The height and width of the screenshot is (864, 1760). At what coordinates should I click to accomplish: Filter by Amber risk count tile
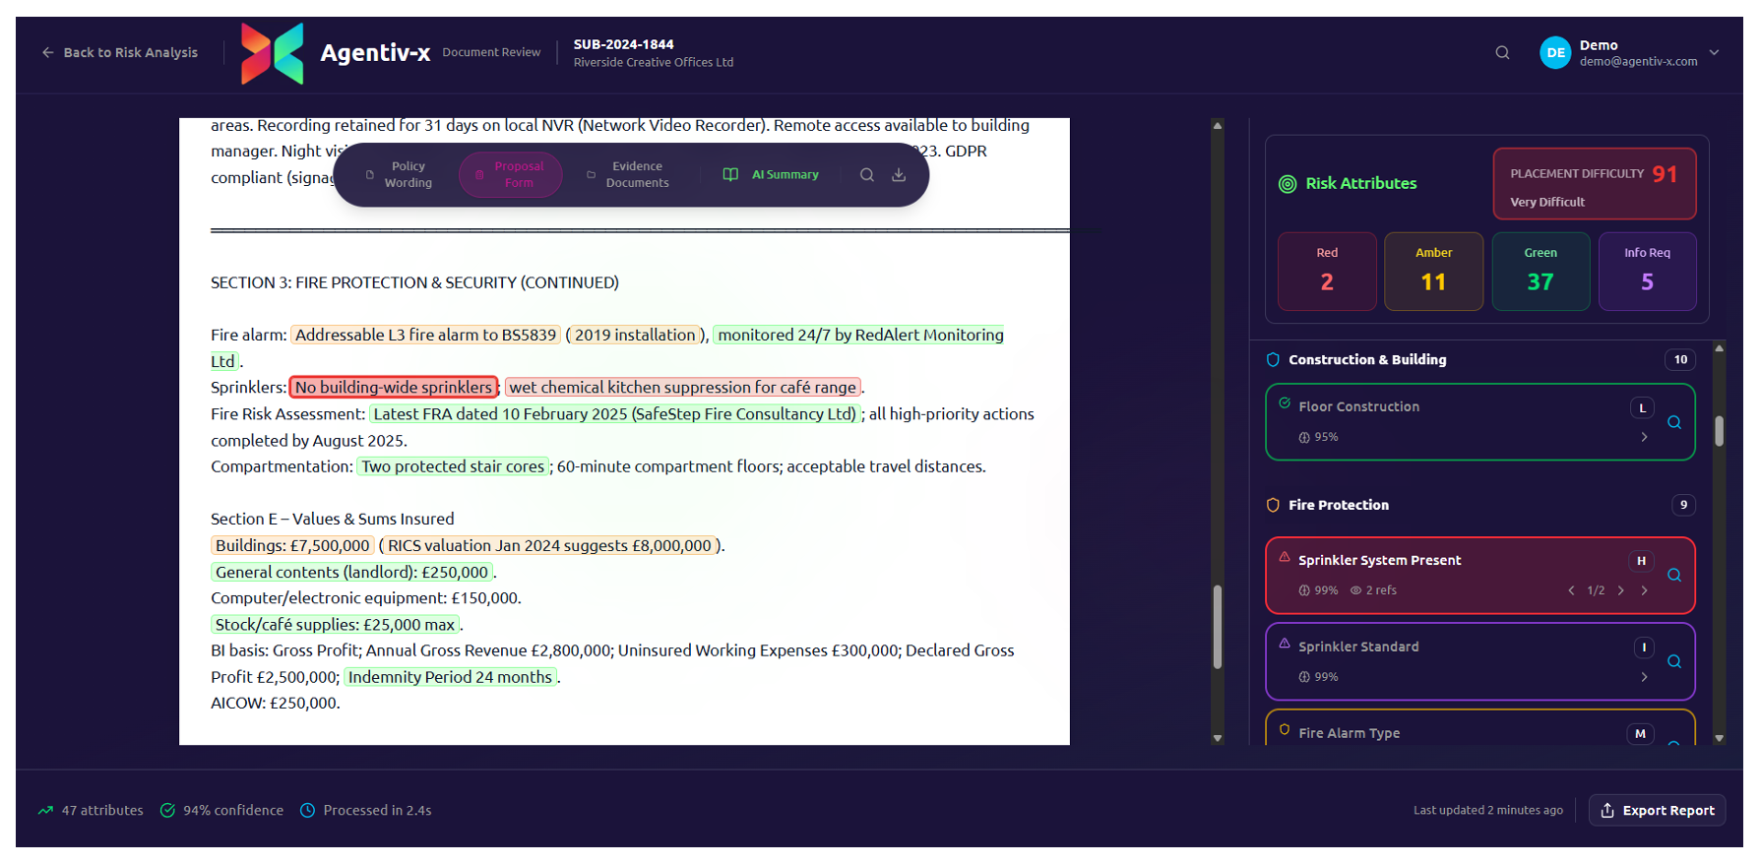click(x=1433, y=272)
